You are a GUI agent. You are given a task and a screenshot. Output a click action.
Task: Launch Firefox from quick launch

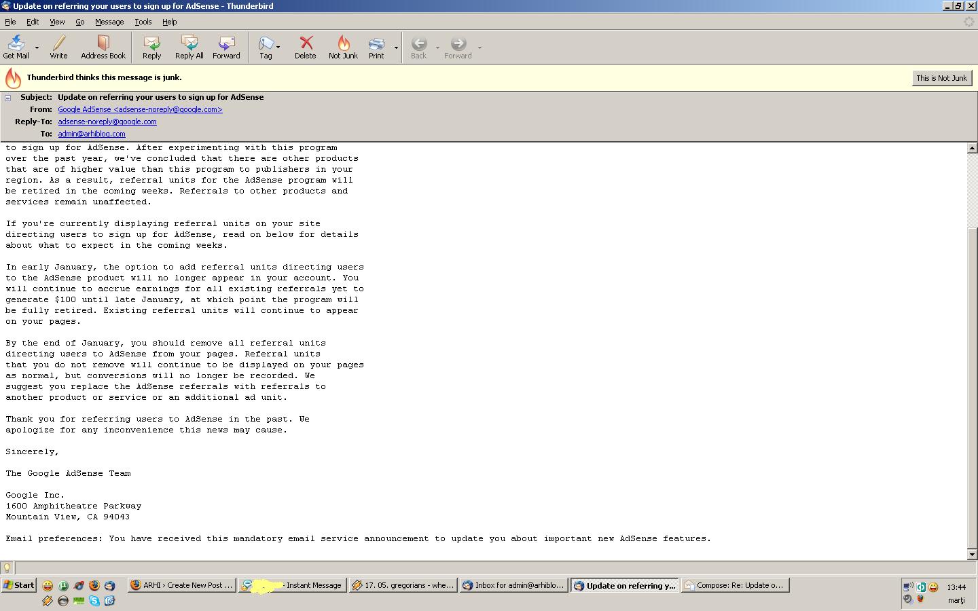[94, 585]
